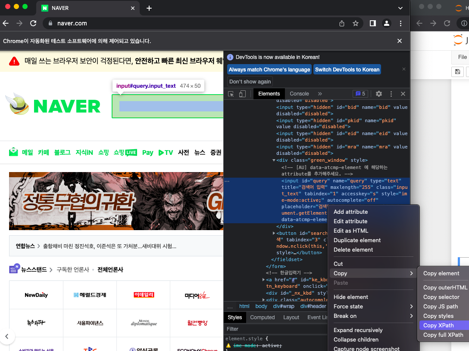Toggle the device toolbar in DevTools
The height and width of the screenshot is (351, 469).
tap(242, 94)
